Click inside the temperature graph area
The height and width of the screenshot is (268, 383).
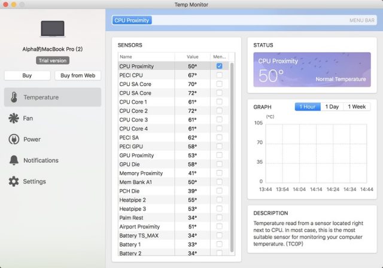coord(316,153)
